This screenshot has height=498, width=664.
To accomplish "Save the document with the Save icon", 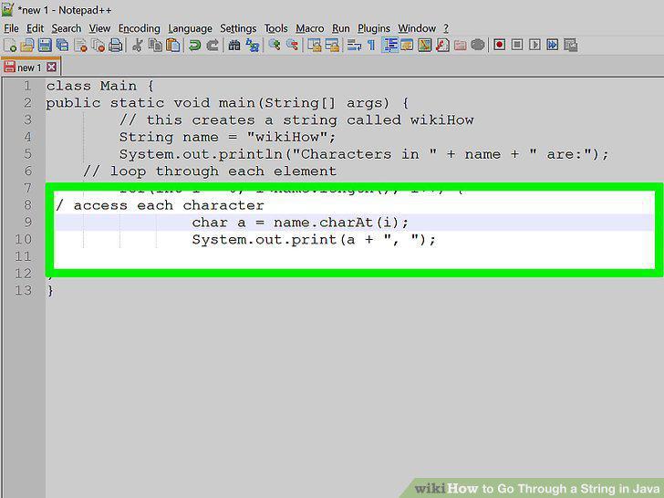I will click(45, 45).
